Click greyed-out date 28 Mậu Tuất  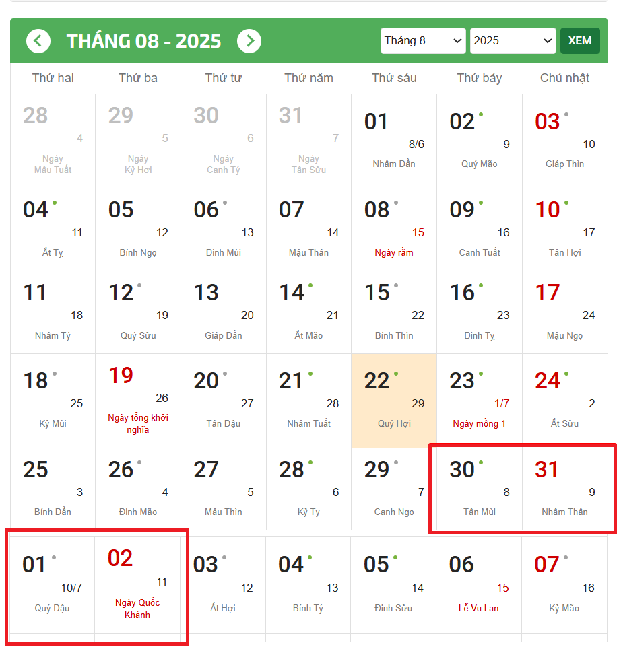pyautogui.click(x=53, y=140)
